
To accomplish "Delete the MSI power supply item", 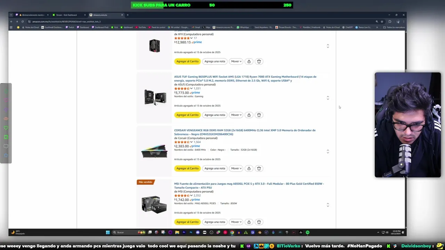I will [x=259, y=222].
